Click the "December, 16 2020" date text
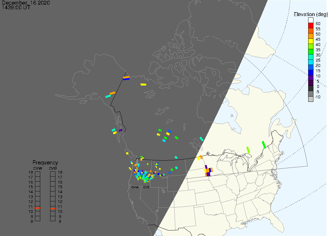The height and width of the screenshot is (236, 328). [26, 3]
